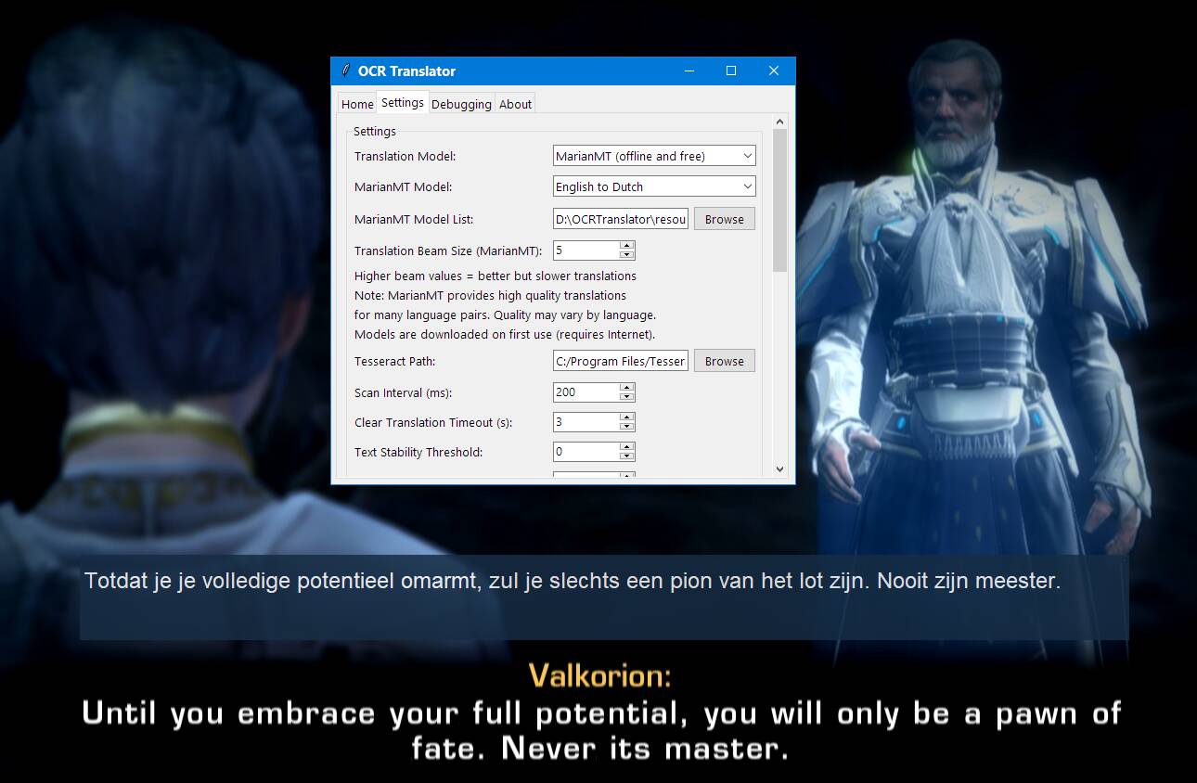Click the 'Higher beam values' note text
1197x783 pixels.
496,276
